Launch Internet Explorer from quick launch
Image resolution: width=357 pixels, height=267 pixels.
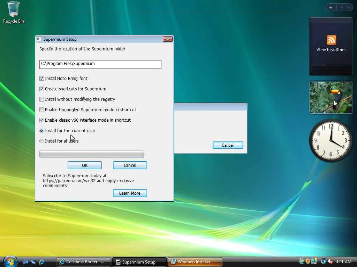click(x=41, y=262)
